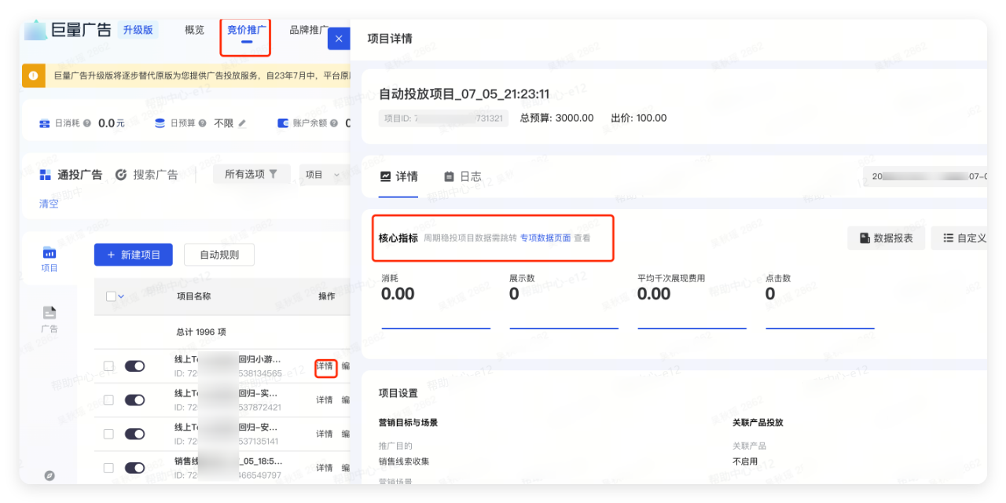Click the 总计 1996 项 summary text
Viewport: 1006px width, 503px height.
point(201,332)
